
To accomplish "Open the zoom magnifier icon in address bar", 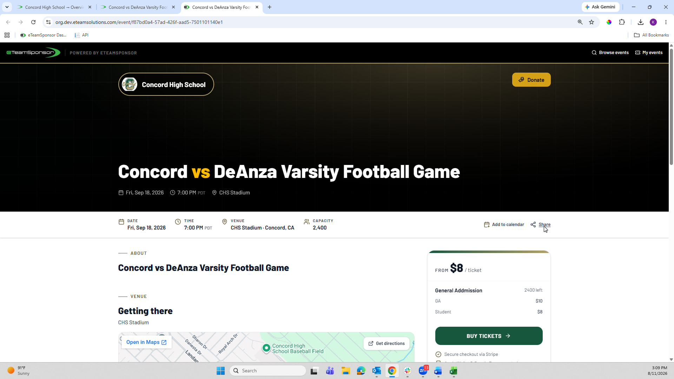I will coord(580,22).
